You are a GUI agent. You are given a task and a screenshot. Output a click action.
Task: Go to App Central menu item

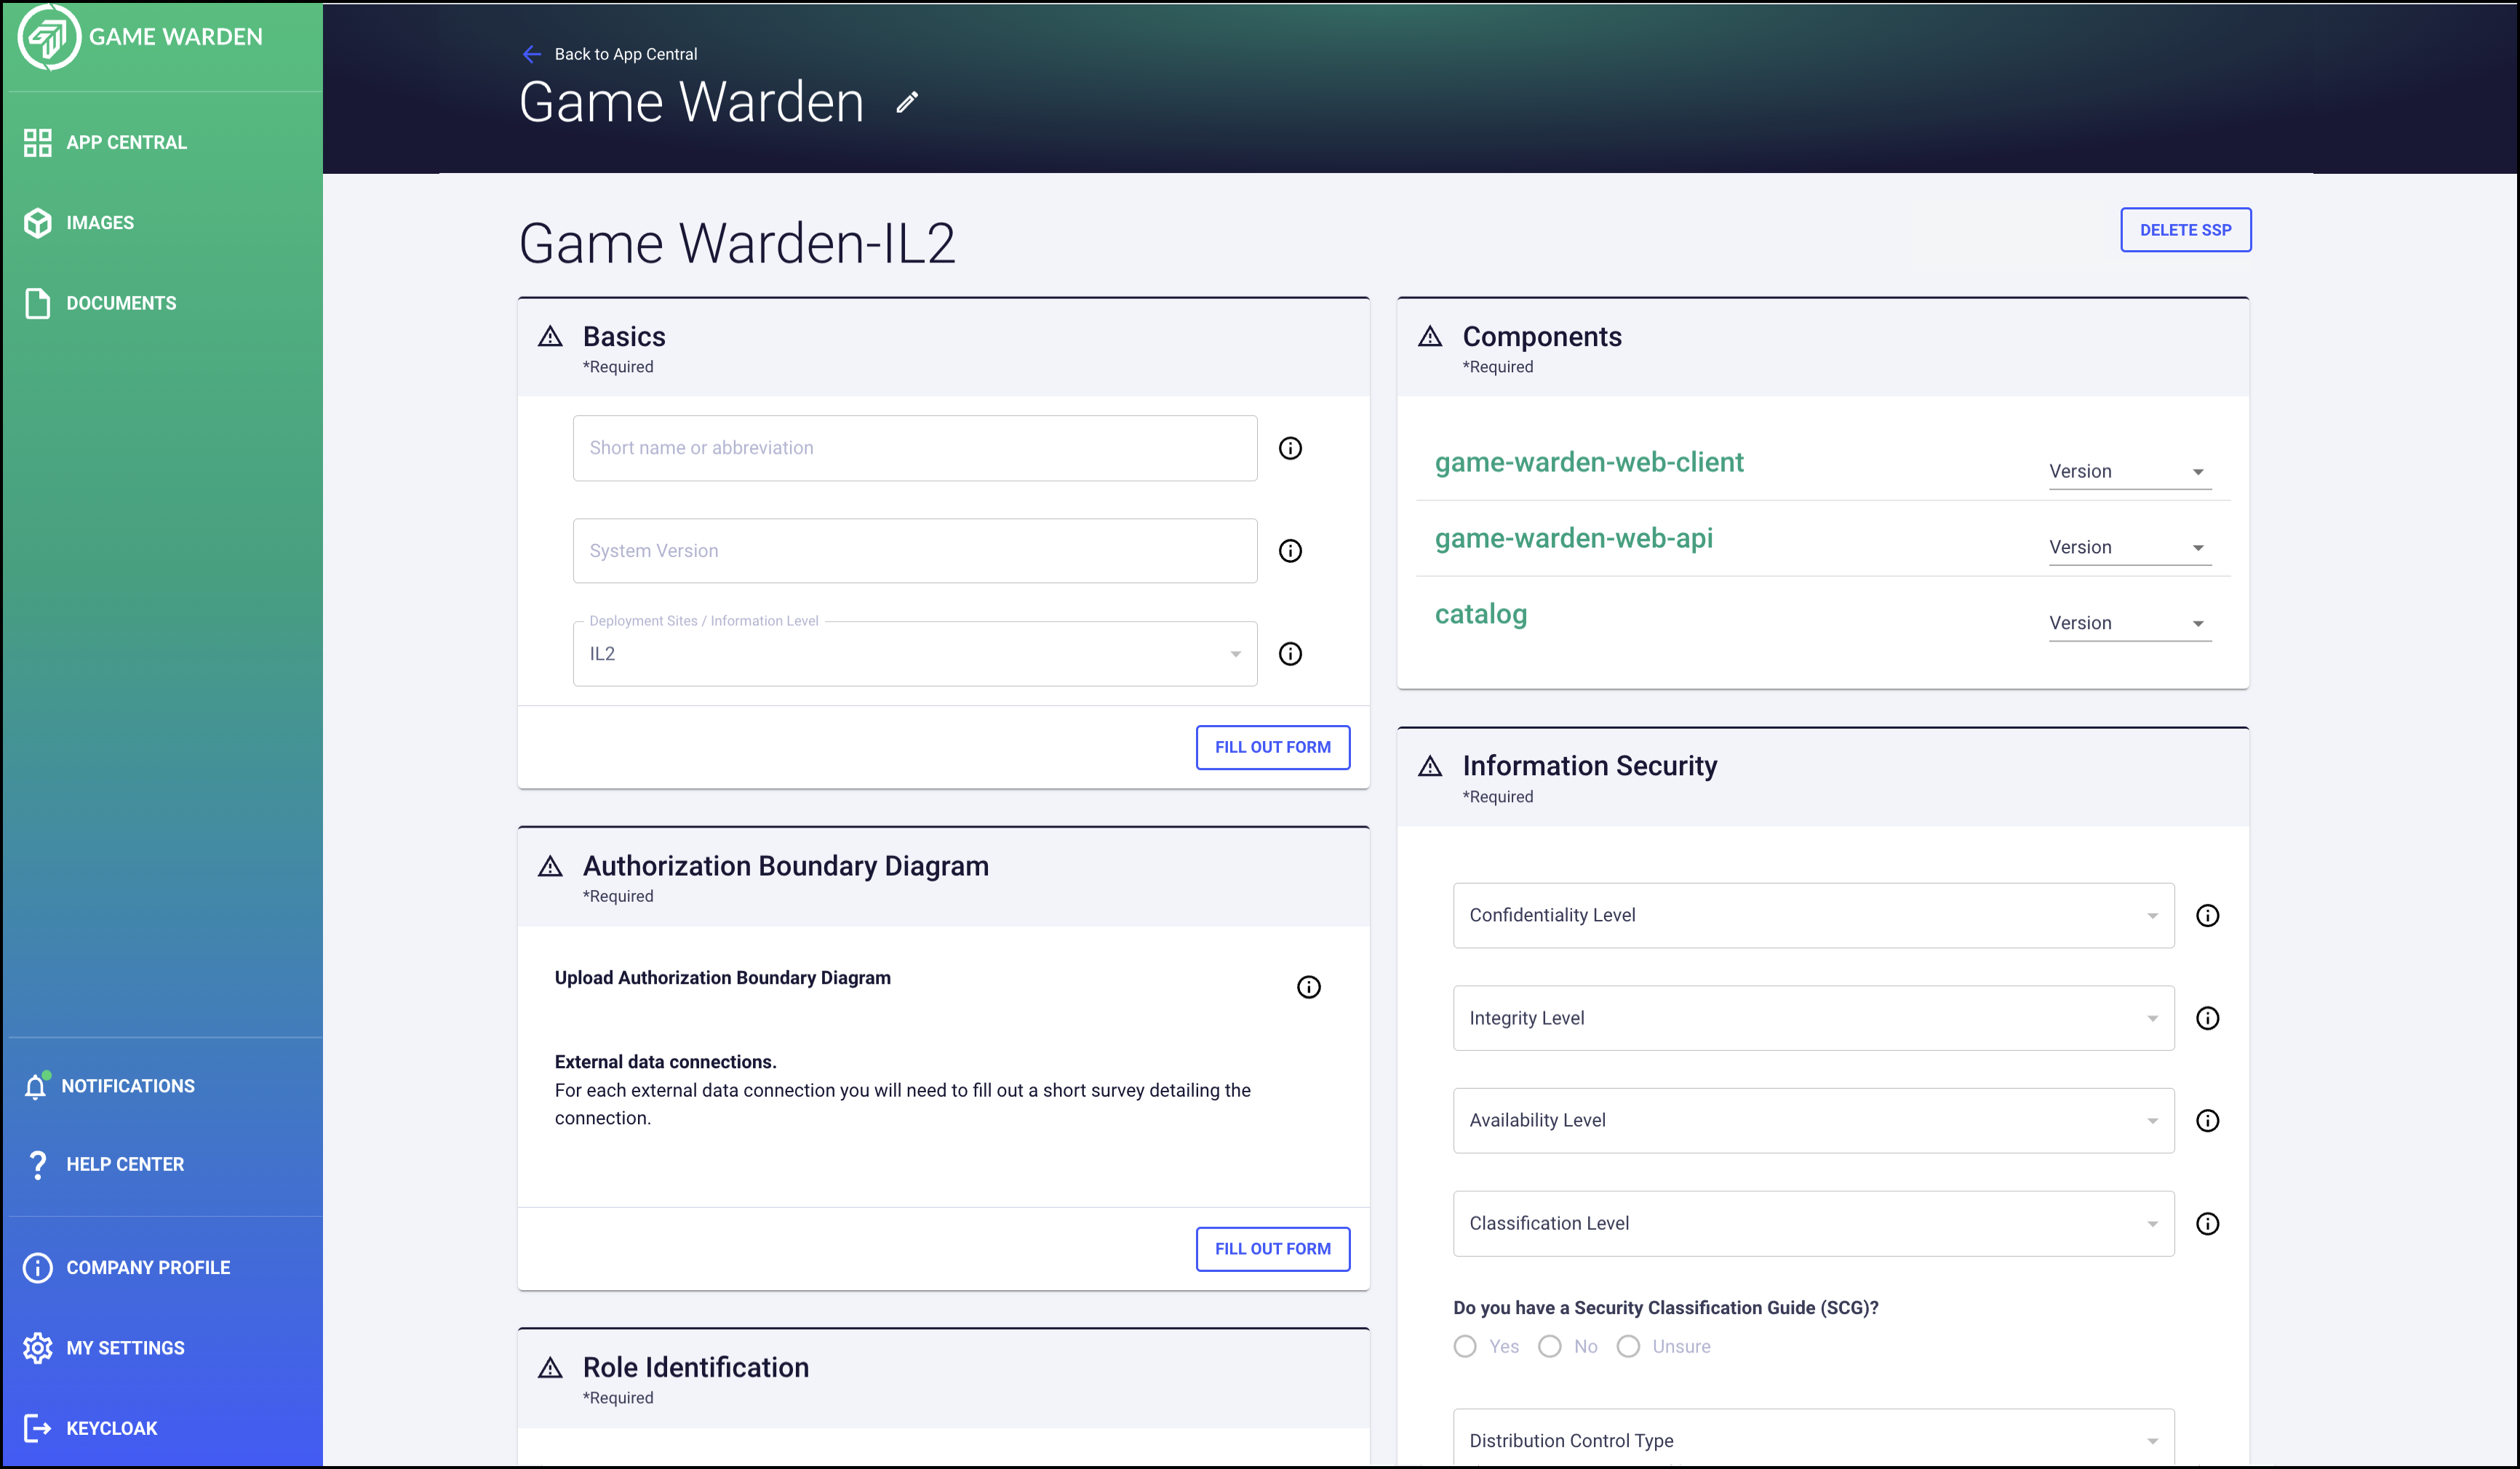point(126,143)
